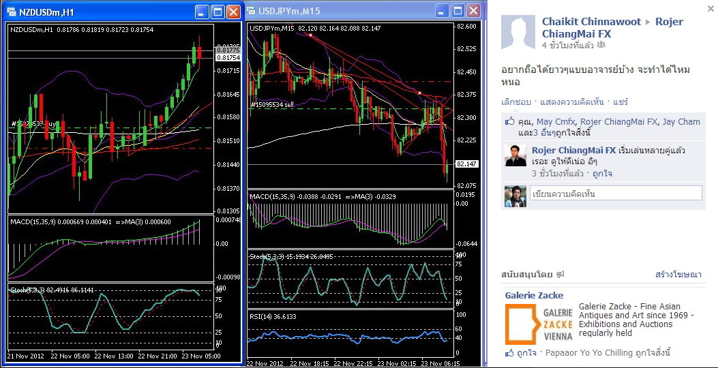718x368 pixels.
Task: Click the 4 ชั่วโมงที่แล้ว post timestamp
Action: pyautogui.click(x=568, y=45)
